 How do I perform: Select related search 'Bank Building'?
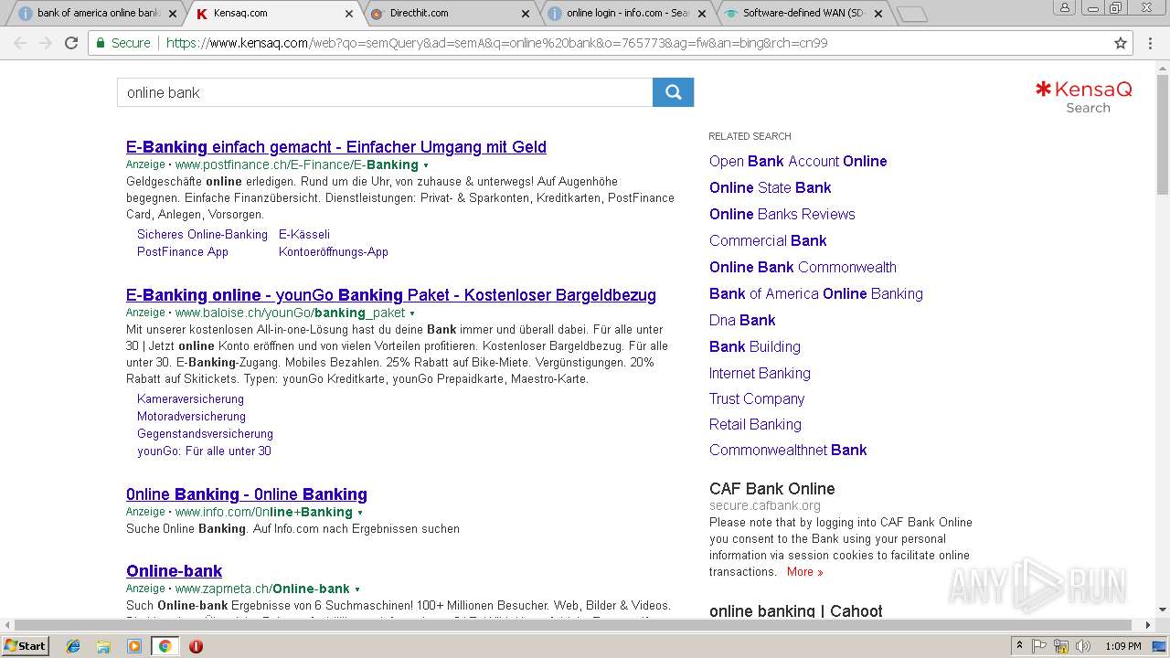coord(755,347)
